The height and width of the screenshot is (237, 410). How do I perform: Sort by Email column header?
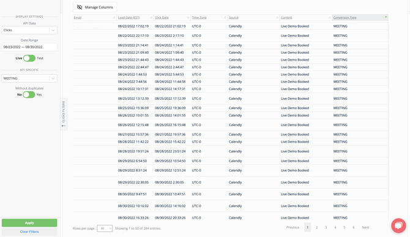click(78, 18)
